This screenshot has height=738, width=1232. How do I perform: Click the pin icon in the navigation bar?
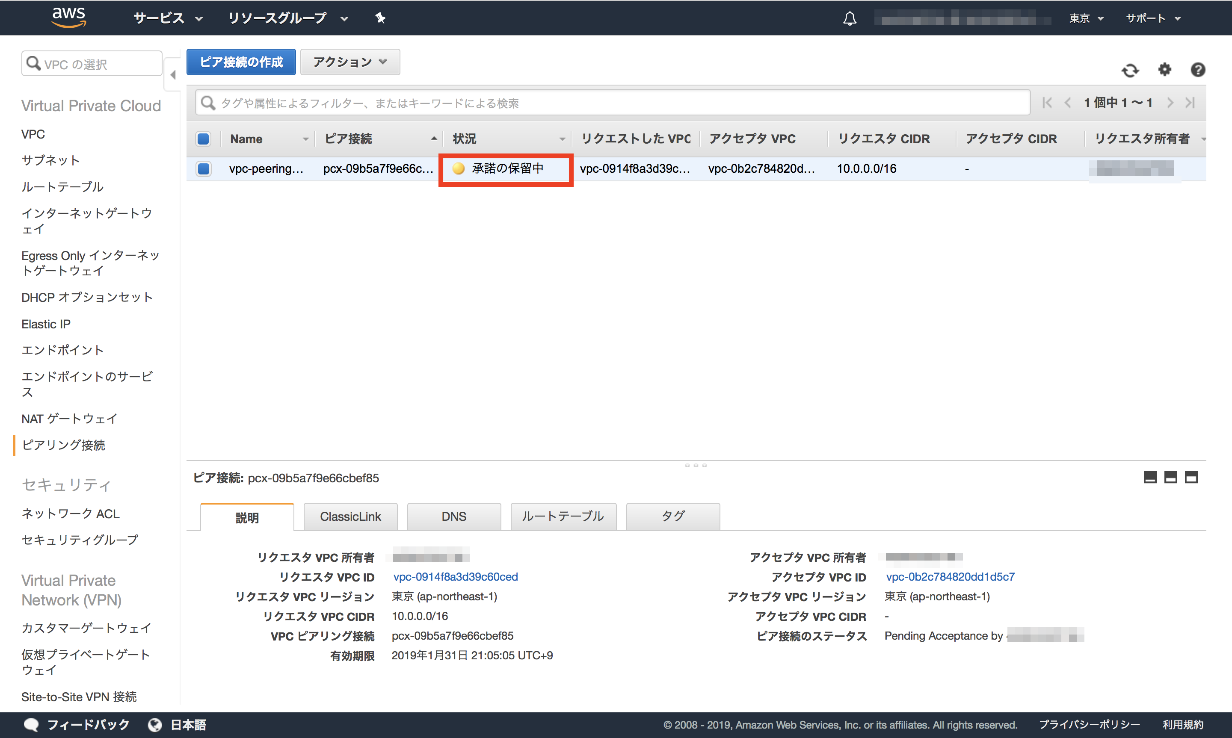(x=380, y=18)
